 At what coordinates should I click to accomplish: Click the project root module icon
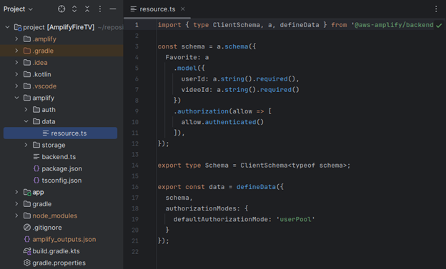click(x=18, y=28)
